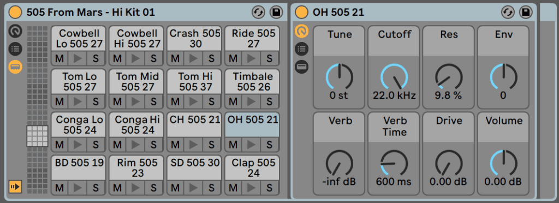Play the Cowbell Hi 505 27 pad
This screenshot has height=203, width=559.
click(x=135, y=58)
